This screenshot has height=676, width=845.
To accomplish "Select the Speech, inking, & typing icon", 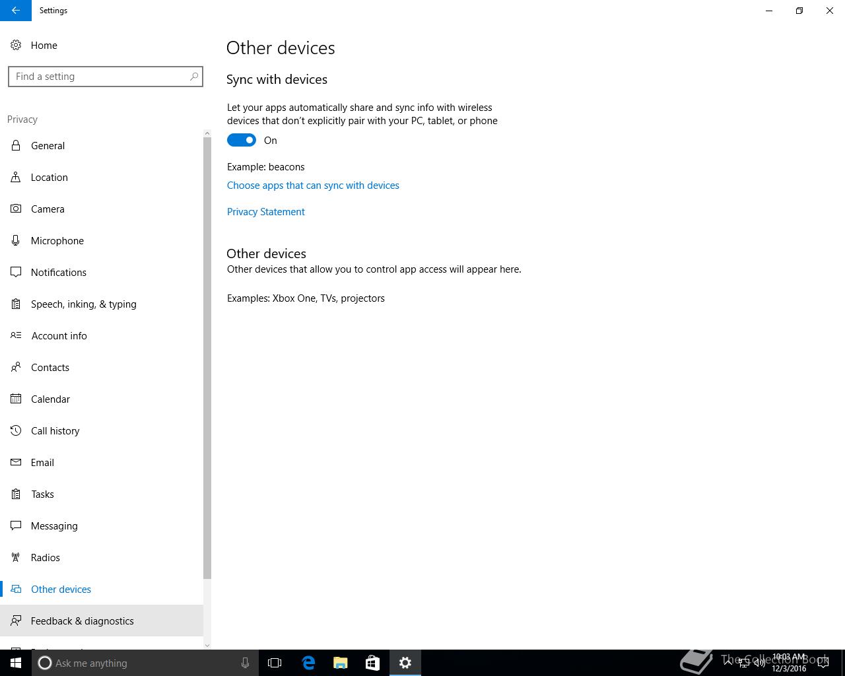I will [x=16, y=304].
